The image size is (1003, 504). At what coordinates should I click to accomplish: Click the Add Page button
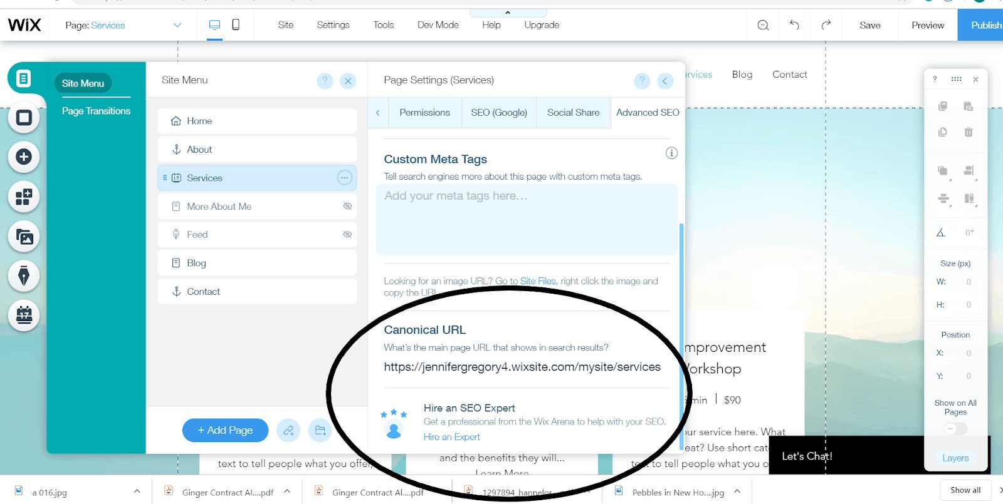coord(225,430)
